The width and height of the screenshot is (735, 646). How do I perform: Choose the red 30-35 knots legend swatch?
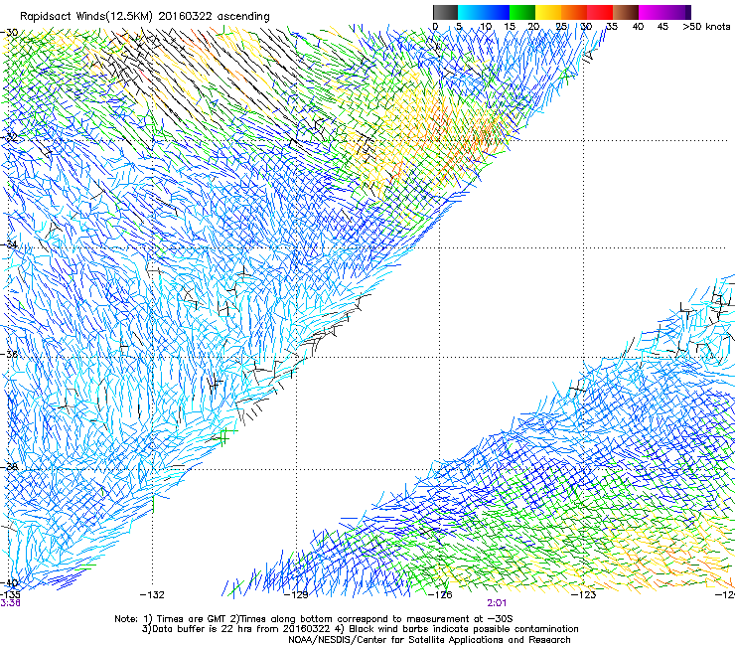click(600, 12)
